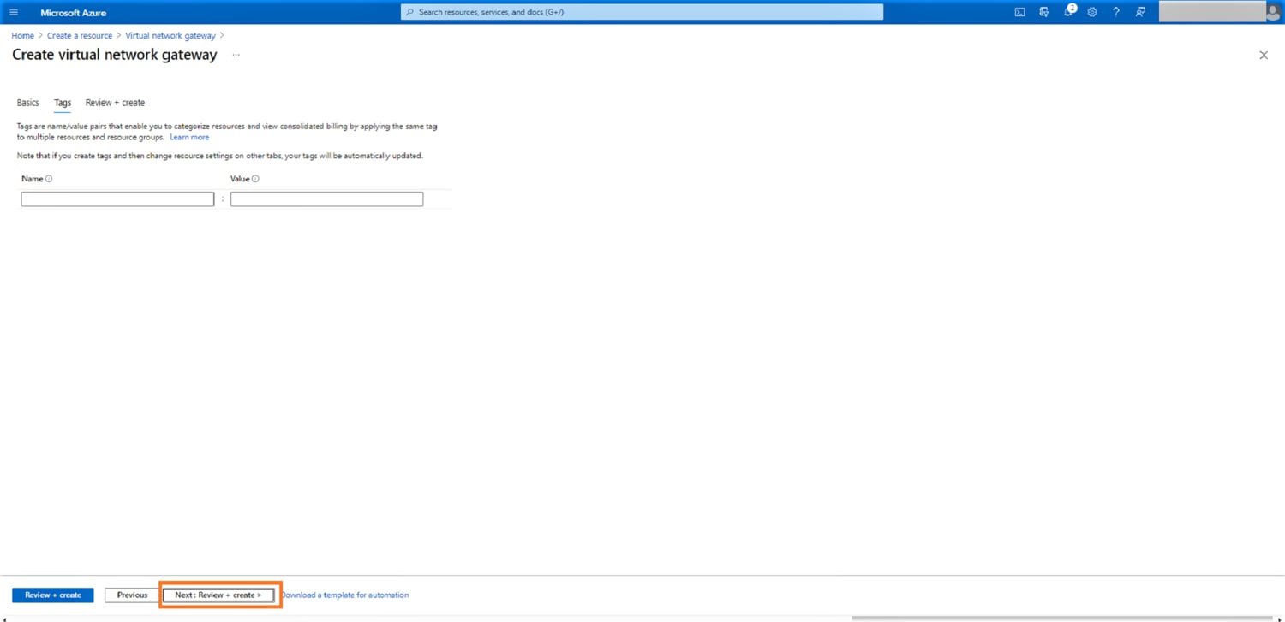This screenshot has width=1285, height=622.
Task: Open the notifications bell
Action: tap(1068, 12)
